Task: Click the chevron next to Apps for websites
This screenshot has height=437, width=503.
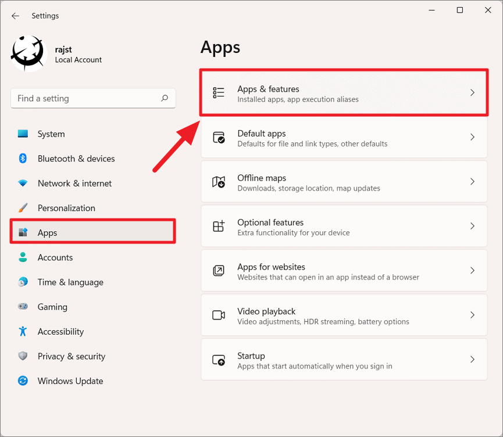Action: pyautogui.click(x=472, y=271)
